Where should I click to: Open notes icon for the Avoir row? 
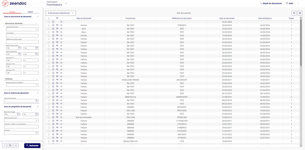[x=57, y=29]
